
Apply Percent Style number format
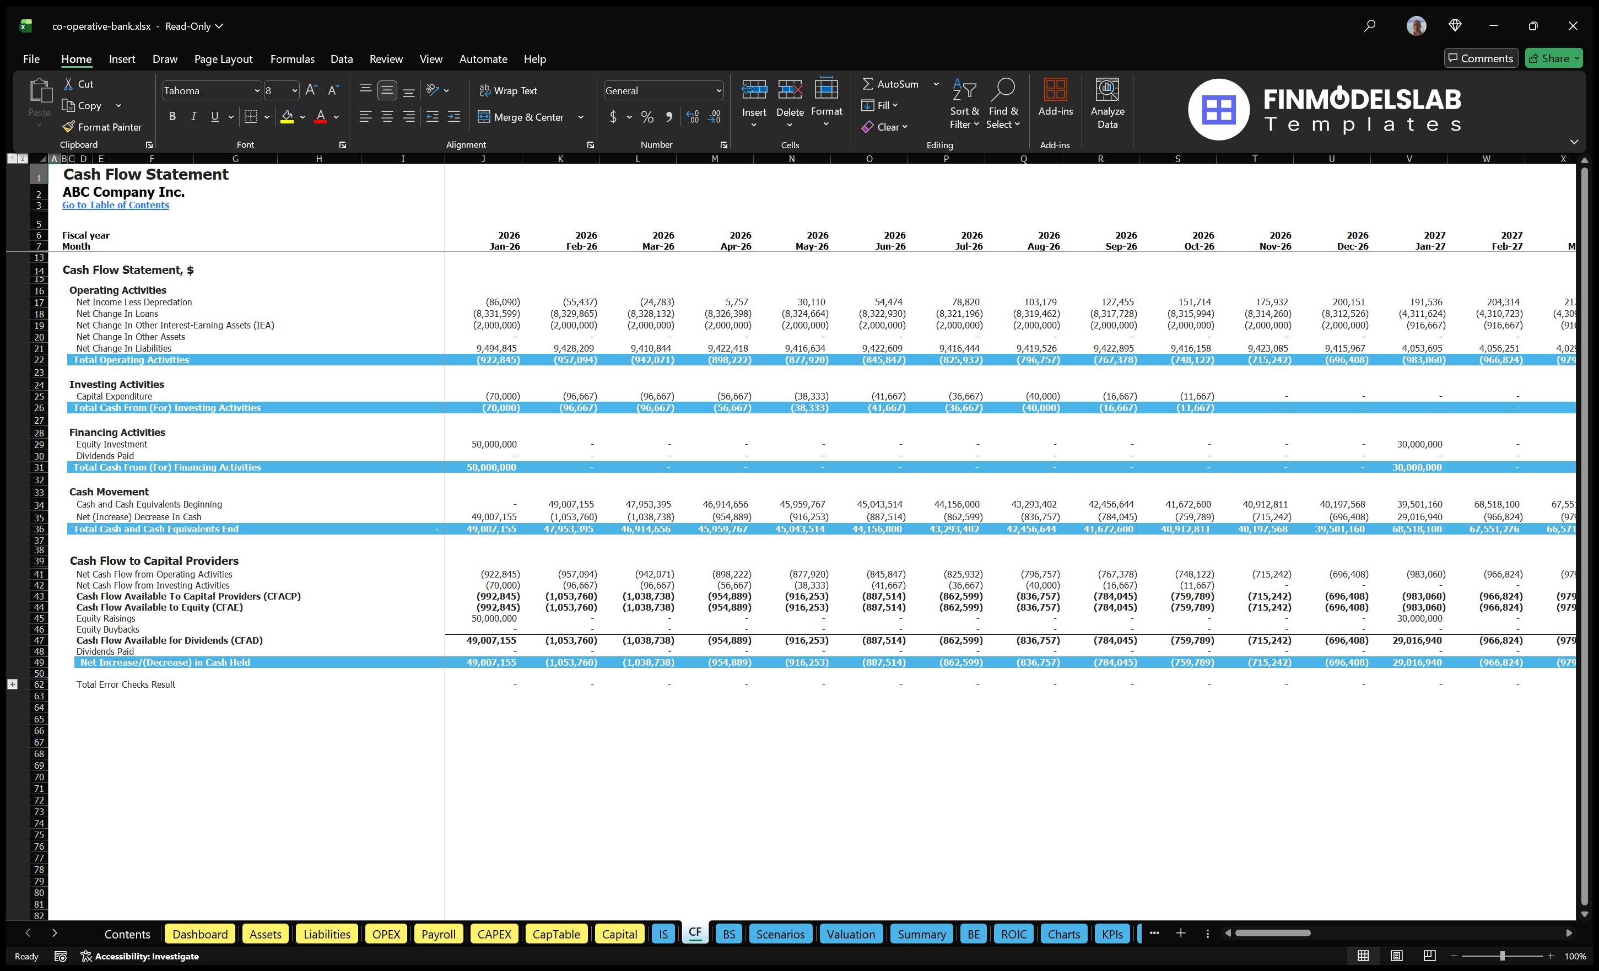pos(647,117)
